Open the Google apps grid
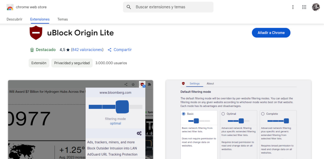Viewport: 324px width, 159px height. [304, 7]
